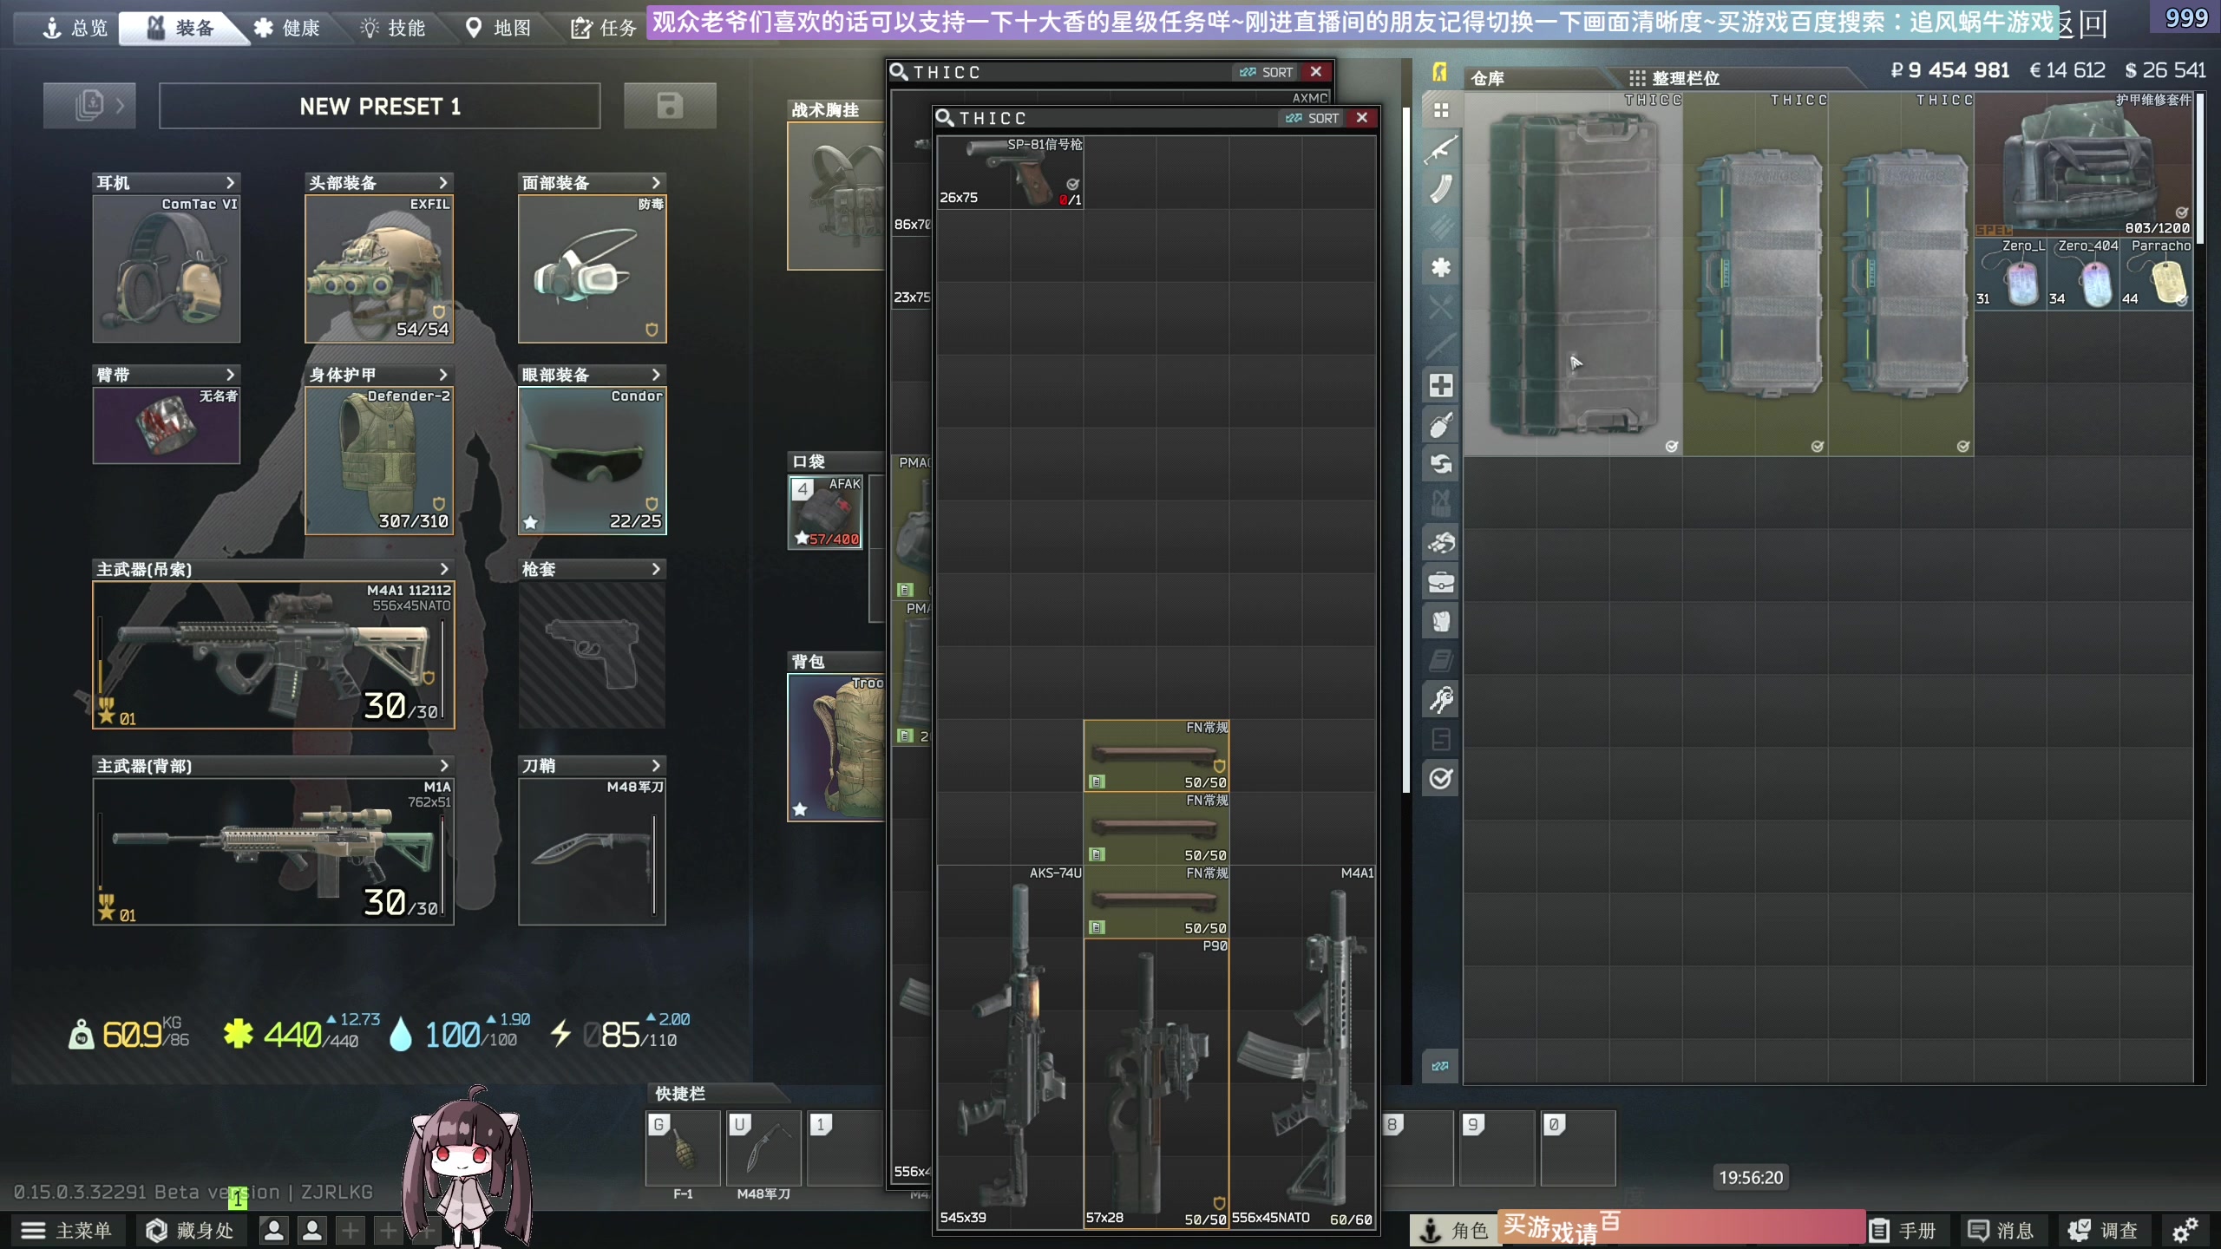This screenshot has height=1249, width=2221.
Task: Click the F-1 grenade in quick slot G
Action: (683, 1148)
